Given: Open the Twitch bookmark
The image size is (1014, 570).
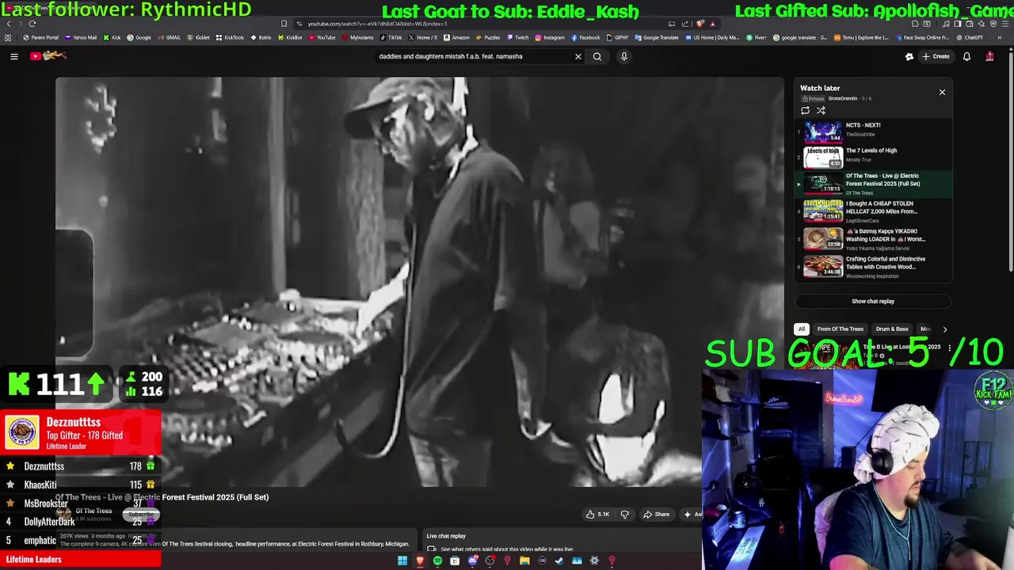Looking at the screenshot, I should (x=518, y=37).
